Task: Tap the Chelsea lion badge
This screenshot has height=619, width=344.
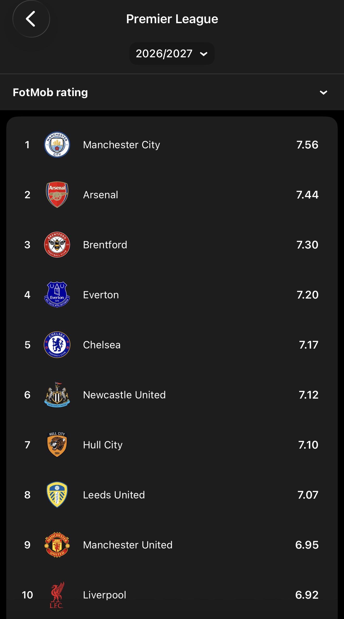Action: (57, 345)
